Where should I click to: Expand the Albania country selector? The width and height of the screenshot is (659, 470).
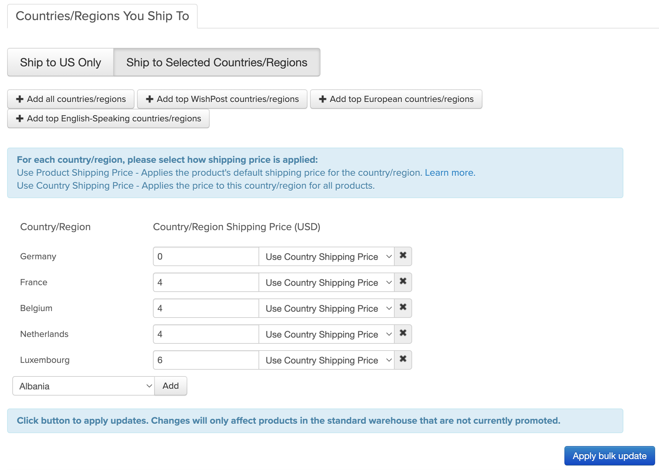tap(84, 386)
